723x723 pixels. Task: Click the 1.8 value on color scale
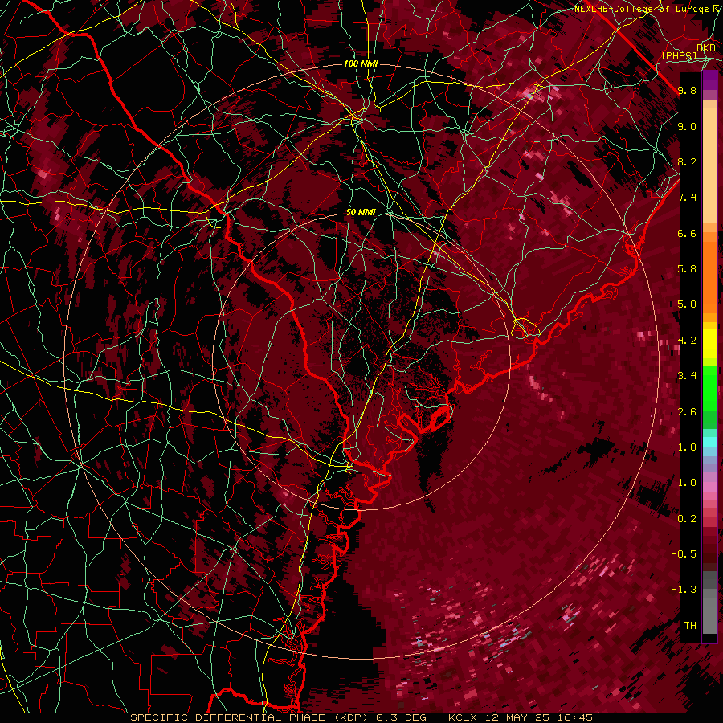pyautogui.click(x=687, y=447)
